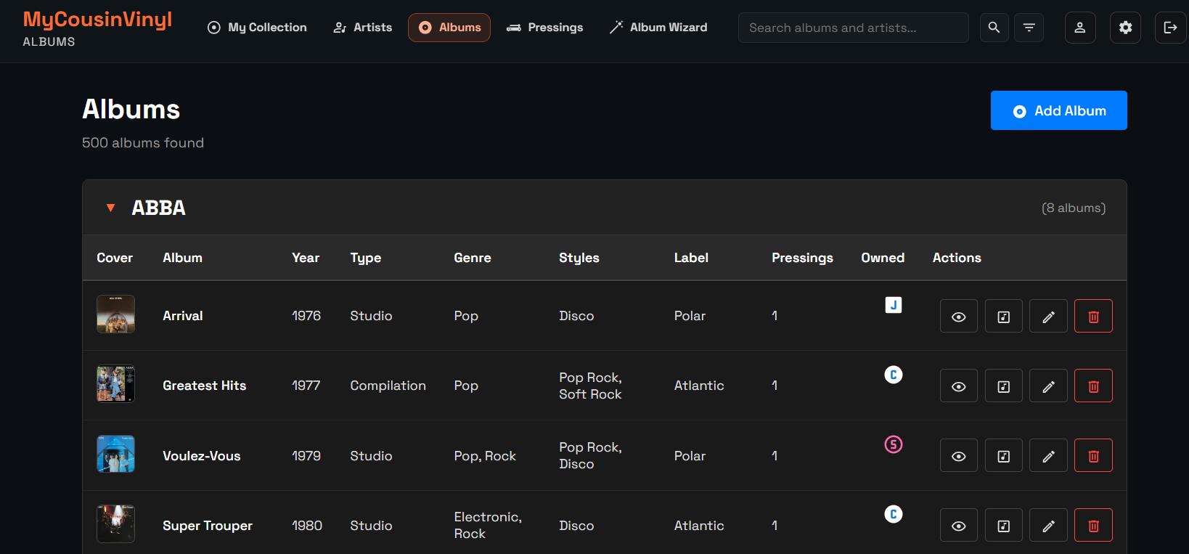View details for Arrival album
The width and height of the screenshot is (1189, 554).
[x=959, y=316]
